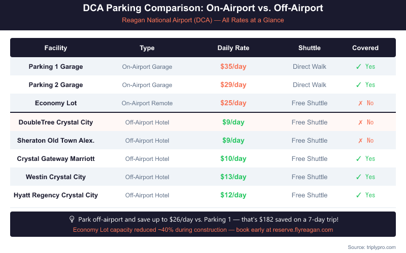The image size is (406, 253).
Task: Select the Shuttle column header
Action: pyautogui.click(x=310, y=48)
